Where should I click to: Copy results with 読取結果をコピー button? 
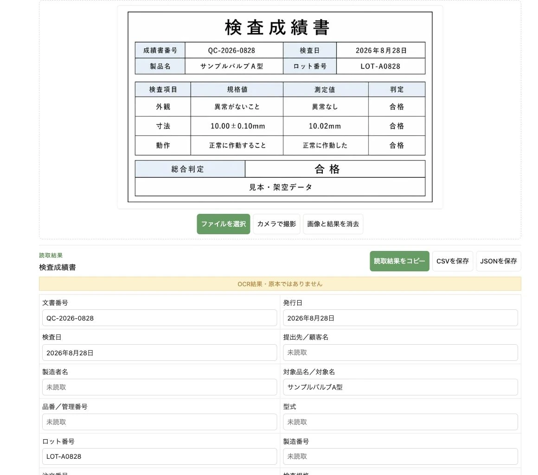pos(399,261)
